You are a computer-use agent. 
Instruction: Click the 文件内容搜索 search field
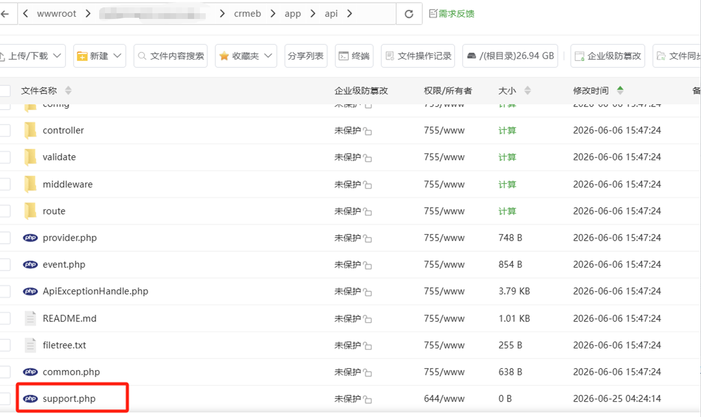pos(171,56)
